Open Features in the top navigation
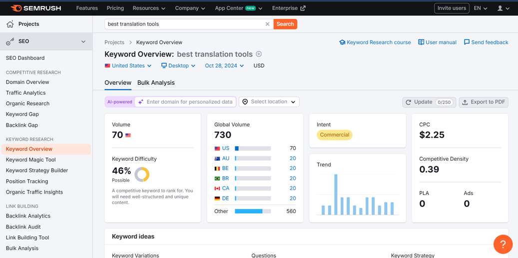 coord(87,8)
